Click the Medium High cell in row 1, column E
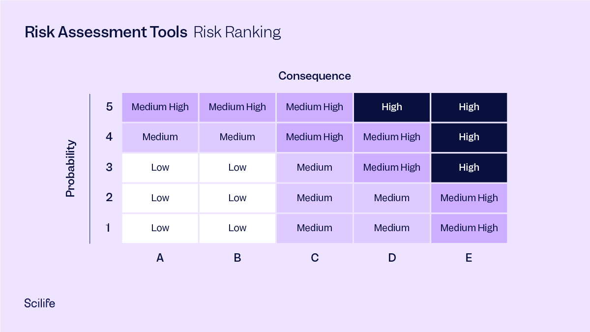 tap(469, 228)
